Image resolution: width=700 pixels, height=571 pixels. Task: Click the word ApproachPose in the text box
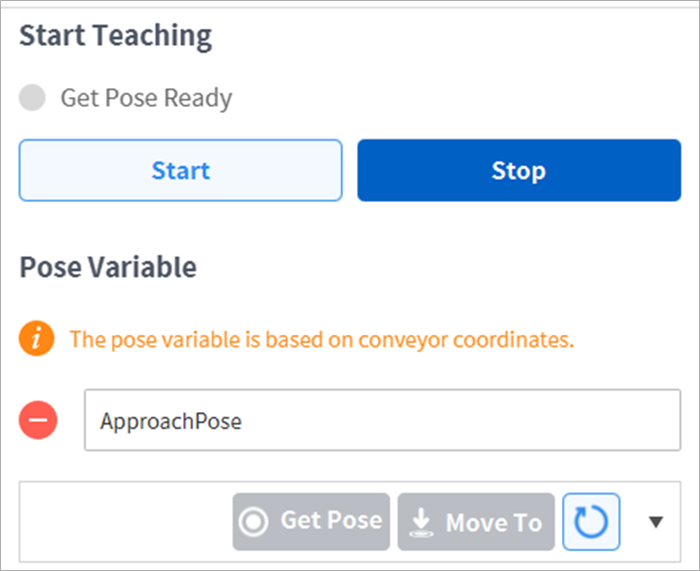pyautogui.click(x=171, y=420)
